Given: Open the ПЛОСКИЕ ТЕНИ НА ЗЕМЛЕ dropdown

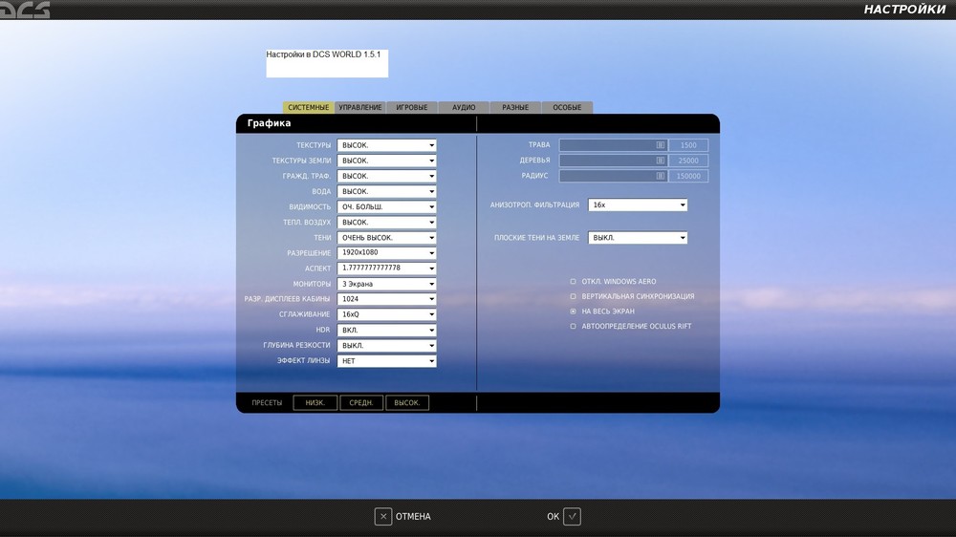Looking at the screenshot, I should click(x=638, y=238).
